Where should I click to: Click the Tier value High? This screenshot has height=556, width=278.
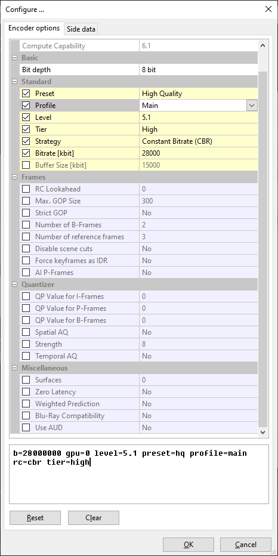pyautogui.click(x=199, y=129)
